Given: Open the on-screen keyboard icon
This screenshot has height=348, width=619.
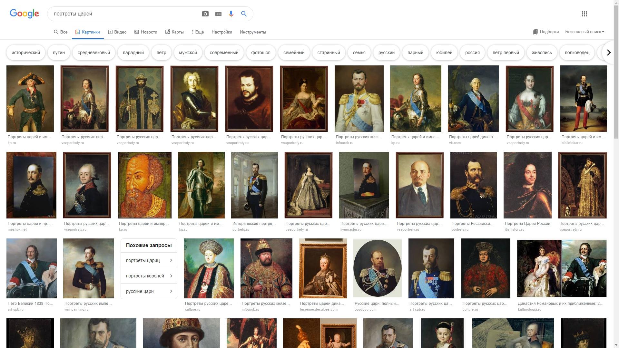Looking at the screenshot, I should pyautogui.click(x=218, y=14).
